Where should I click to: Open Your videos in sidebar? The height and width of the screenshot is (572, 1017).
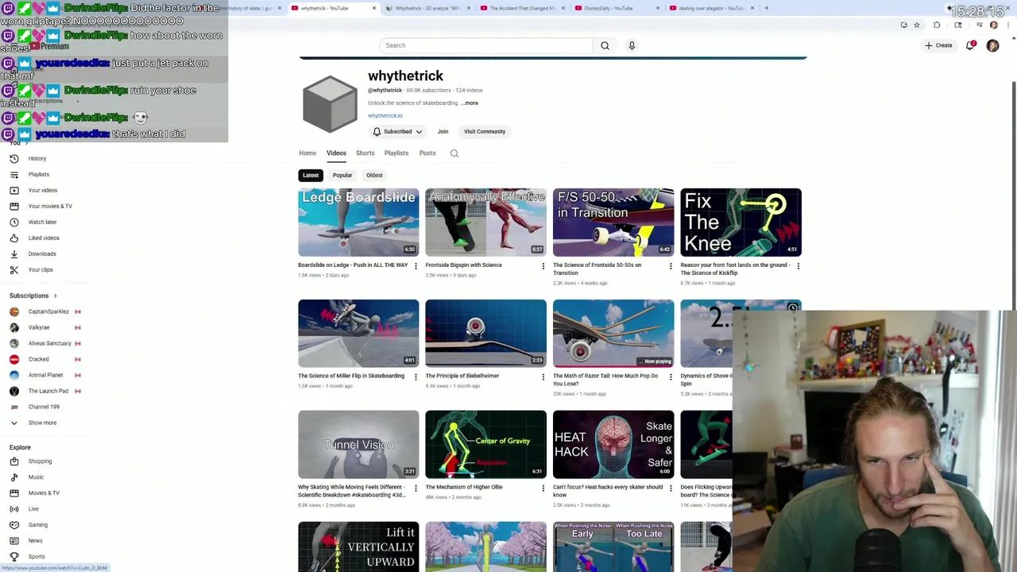coord(42,190)
